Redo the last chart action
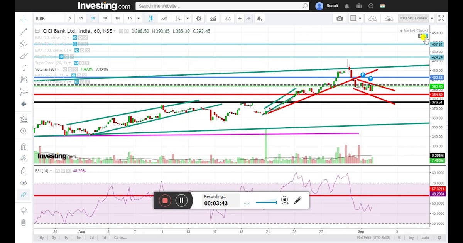The width and height of the screenshot is (463, 243). (x=248, y=19)
